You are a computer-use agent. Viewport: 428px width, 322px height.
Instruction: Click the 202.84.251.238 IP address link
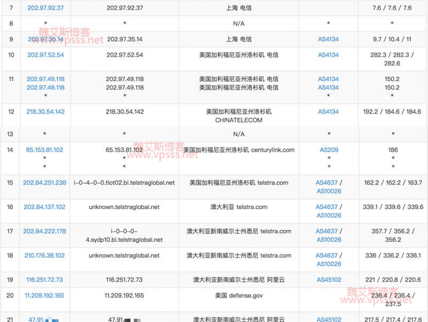(45, 183)
